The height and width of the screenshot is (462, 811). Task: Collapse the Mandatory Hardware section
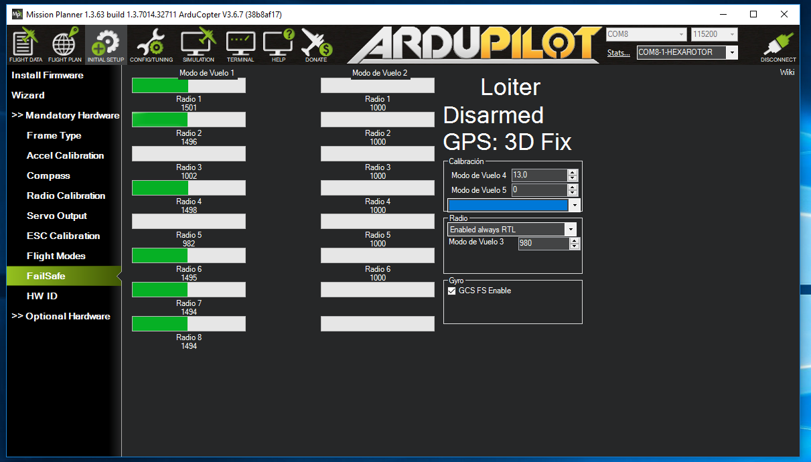(x=65, y=116)
